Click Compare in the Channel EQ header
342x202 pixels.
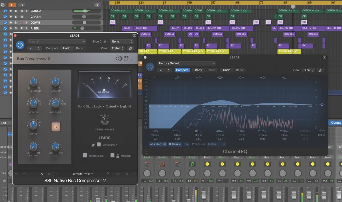tap(182, 70)
